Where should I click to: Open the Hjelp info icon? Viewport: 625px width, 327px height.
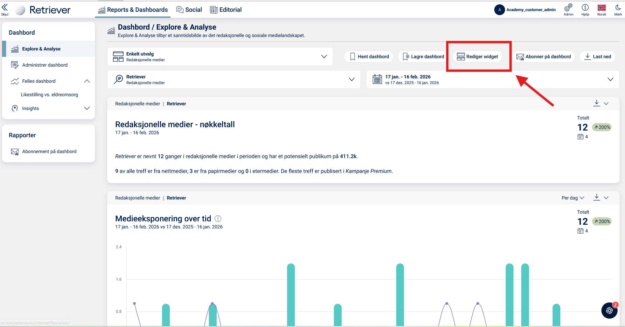click(585, 8)
